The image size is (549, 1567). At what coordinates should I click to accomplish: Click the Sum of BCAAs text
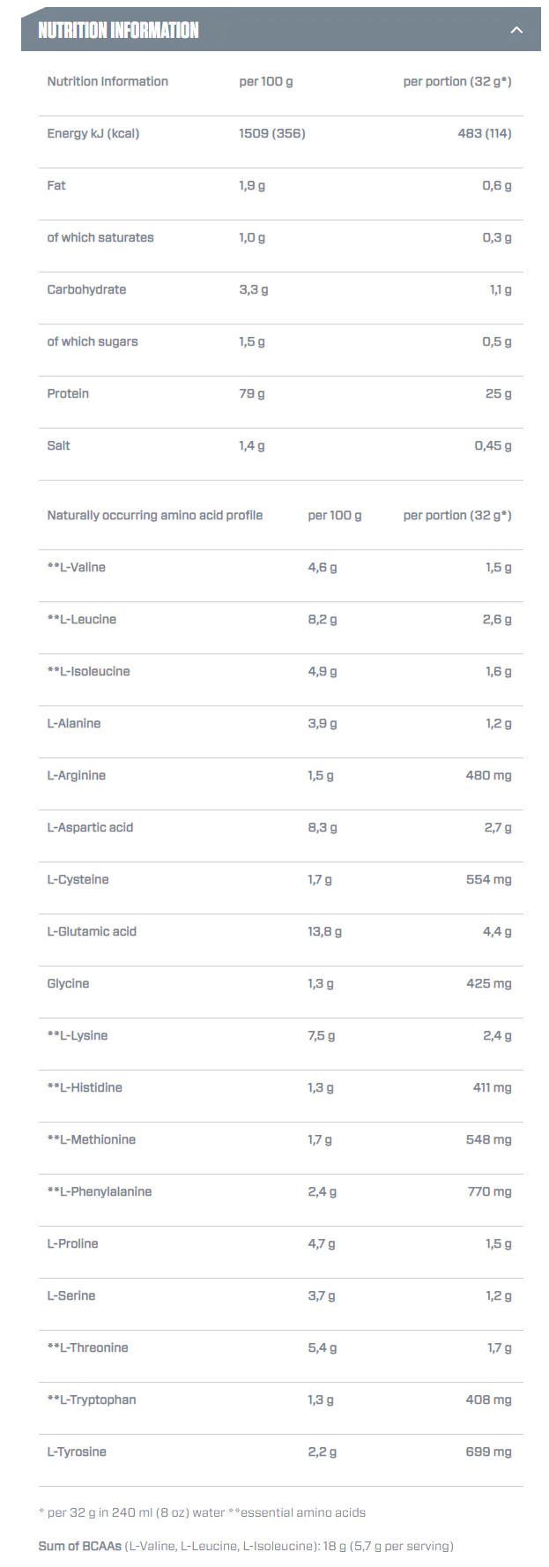pyautogui.click(x=80, y=1546)
